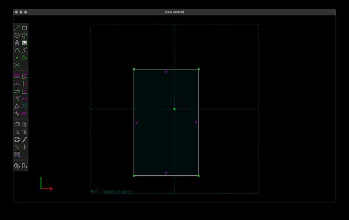Open the link/assemble file tool
349x220 pixels.
click(17, 154)
